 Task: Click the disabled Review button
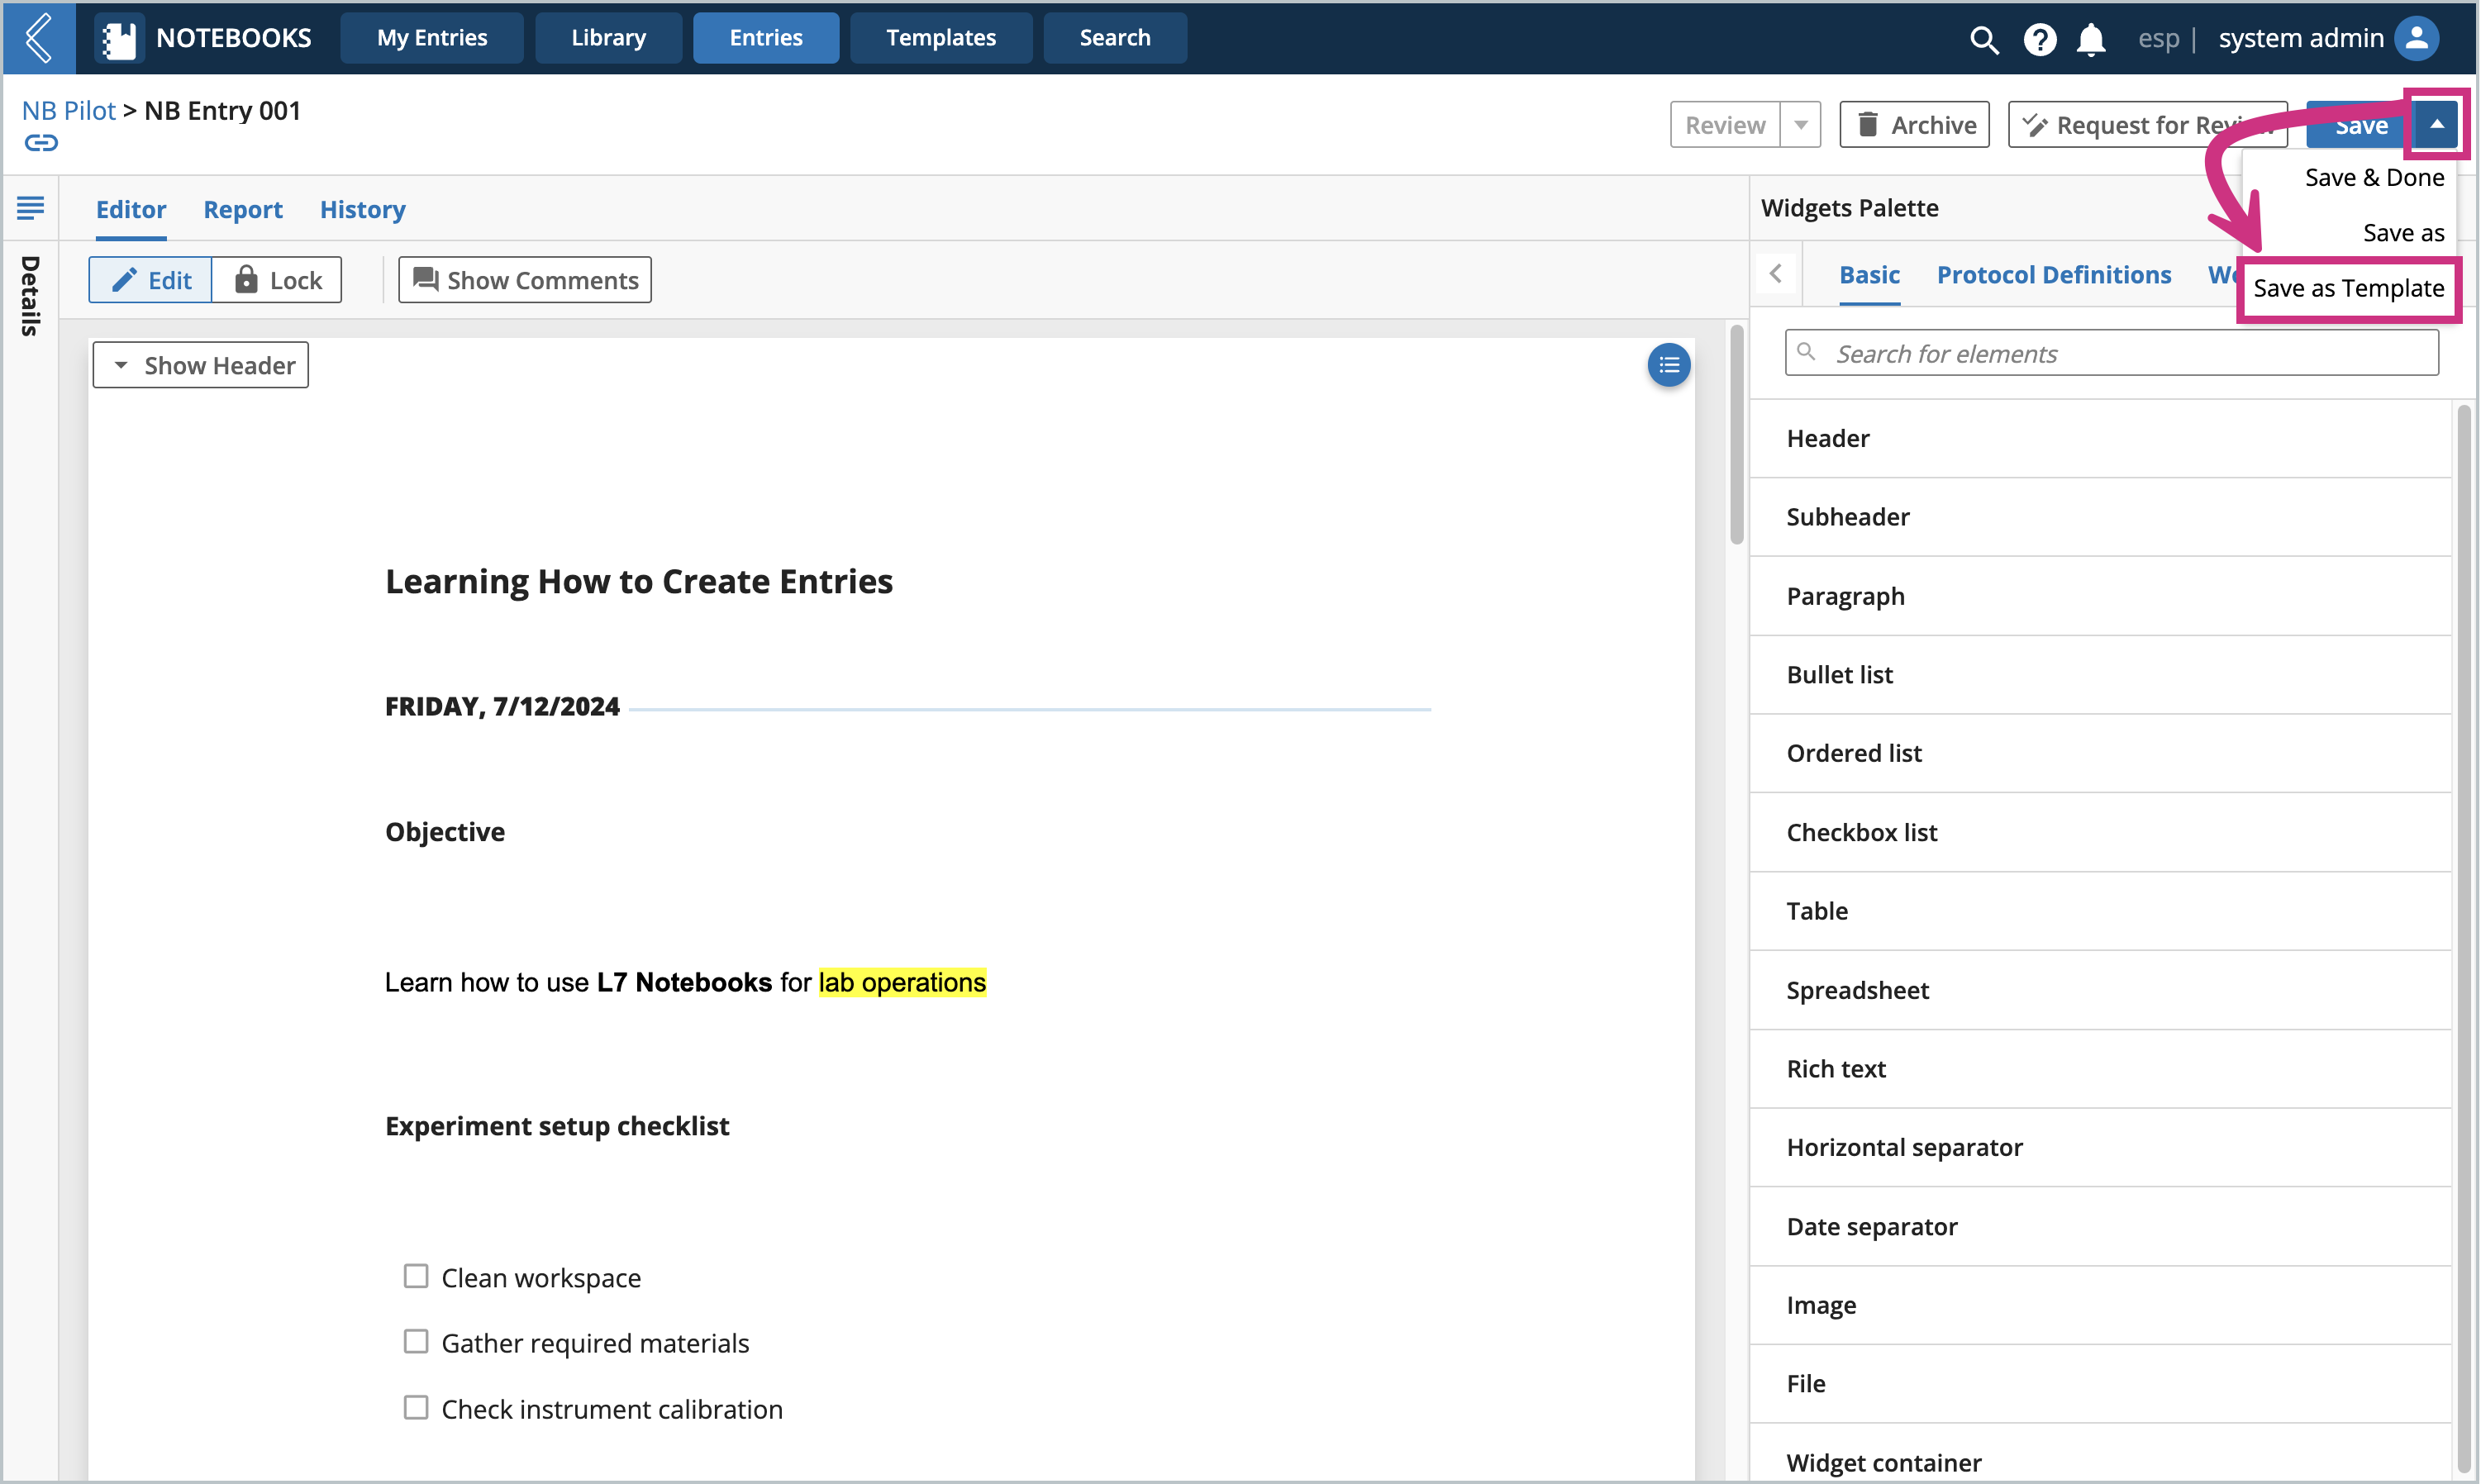[1724, 125]
